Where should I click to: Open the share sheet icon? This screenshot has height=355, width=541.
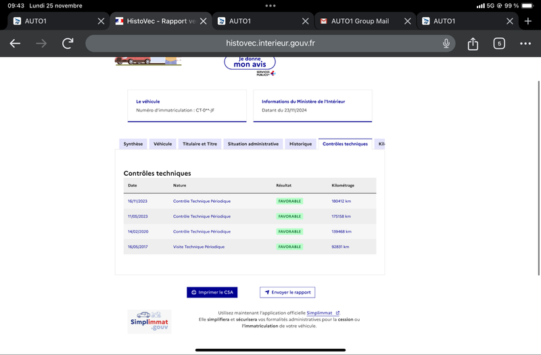[x=473, y=43]
